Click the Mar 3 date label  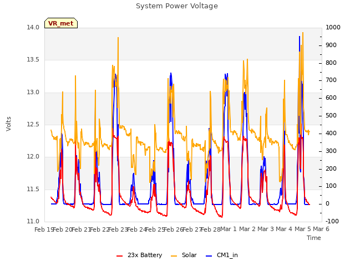(x=266, y=229)
